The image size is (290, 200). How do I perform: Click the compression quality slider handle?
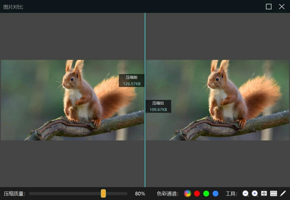coord(103,194)
